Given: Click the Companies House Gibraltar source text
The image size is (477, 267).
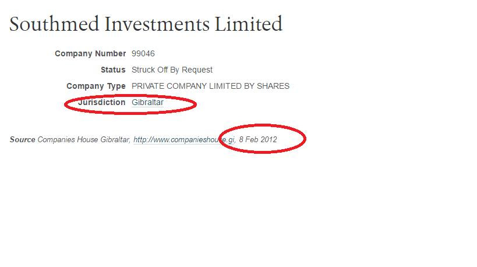Looking at the screenshot, I should pyautogui.click(x=84, y=140).
